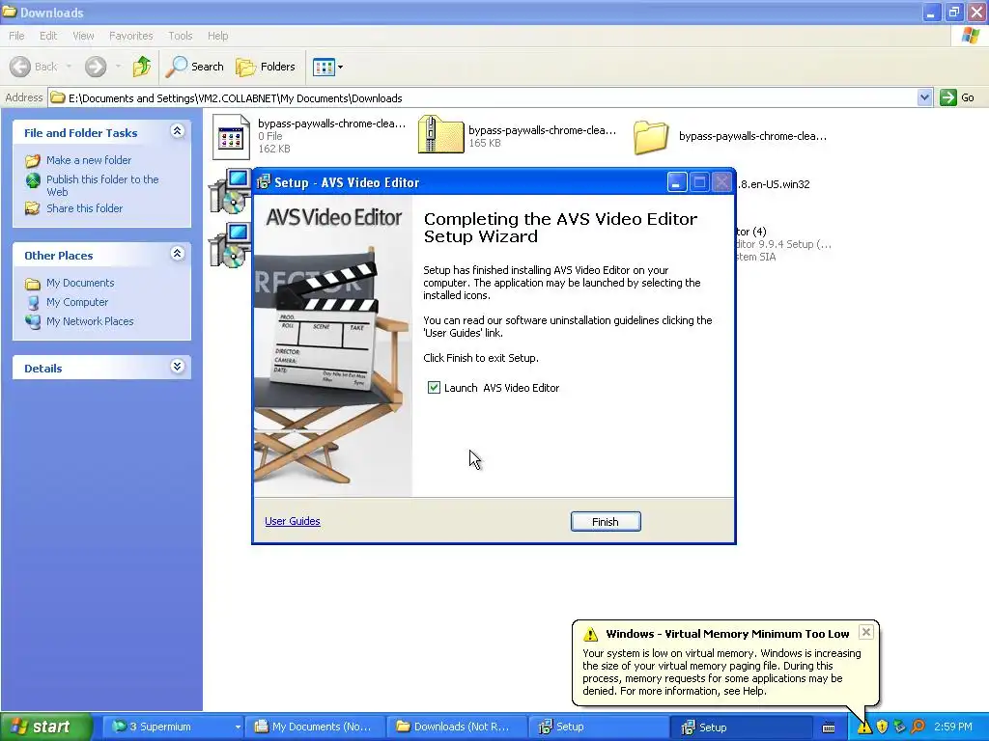Open the Views dropdown in toolbar
This screenshot has height=741, width=989.
click(328, 67)
